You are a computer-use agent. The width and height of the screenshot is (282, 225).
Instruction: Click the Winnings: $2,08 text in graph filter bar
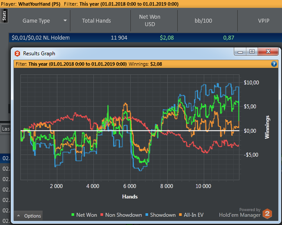[x=145, y=64]
